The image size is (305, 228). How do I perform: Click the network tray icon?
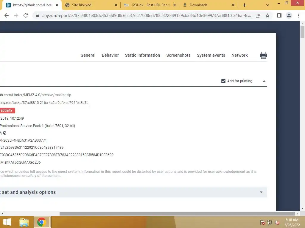click(x=270, y=222)
